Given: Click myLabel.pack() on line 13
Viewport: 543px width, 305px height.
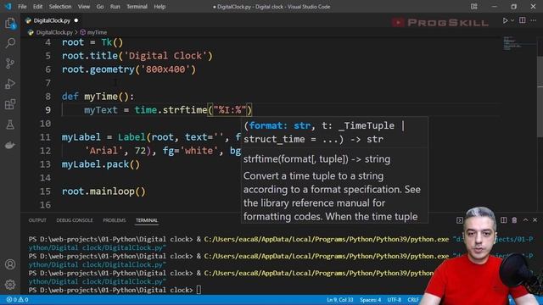Looking at the screenshot, I should [101, 164].
